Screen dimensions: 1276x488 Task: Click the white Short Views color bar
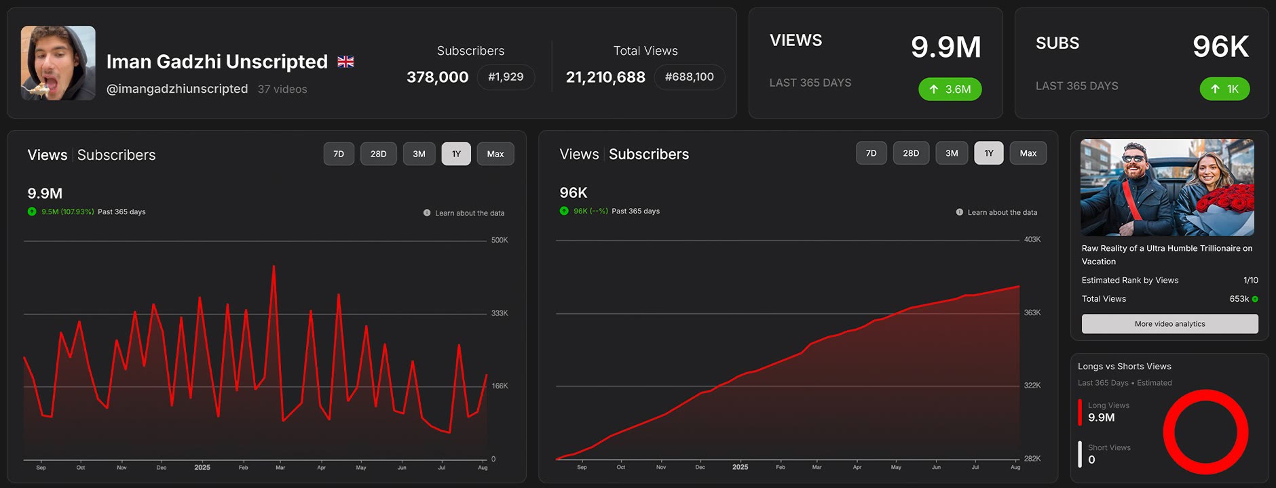click(x=1080, y=454)
